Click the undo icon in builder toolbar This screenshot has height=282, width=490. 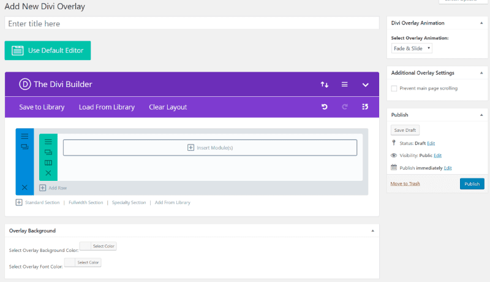325,107
